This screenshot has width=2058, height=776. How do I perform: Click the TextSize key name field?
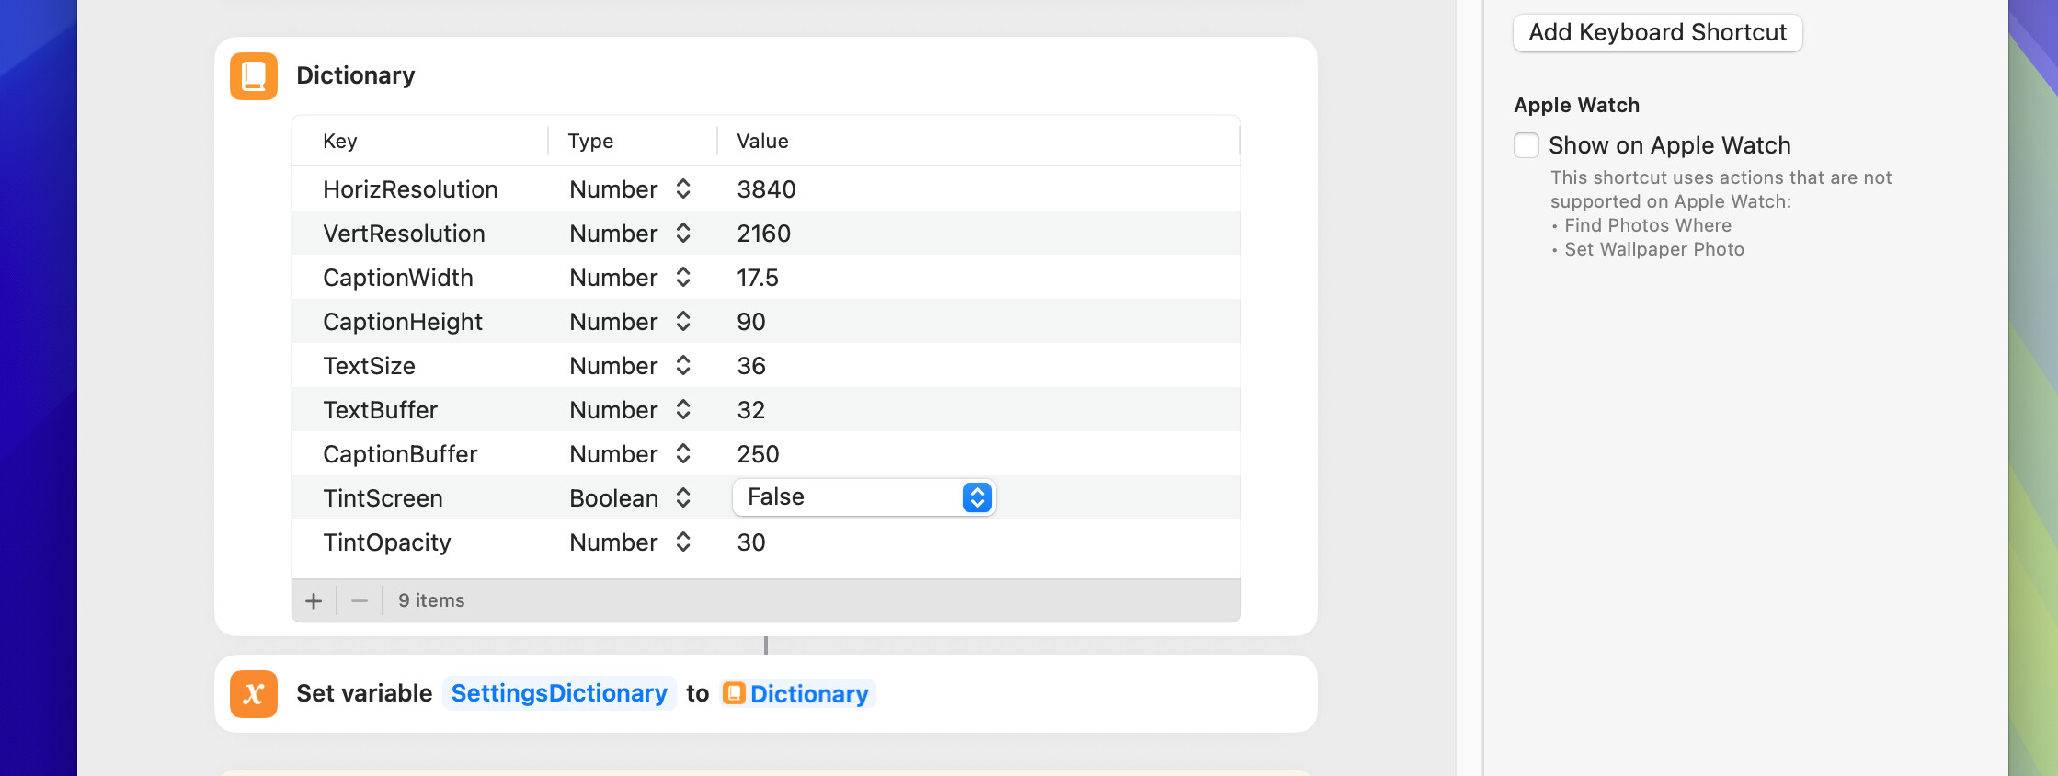369,366
